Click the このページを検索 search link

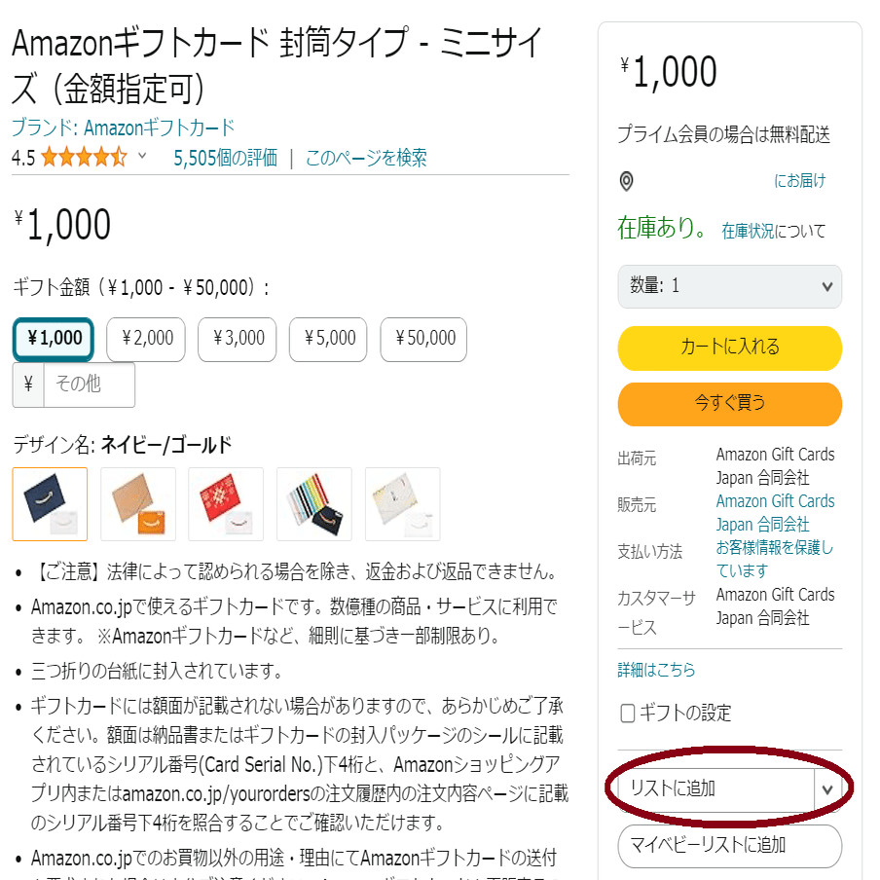[x=368, y=157]
